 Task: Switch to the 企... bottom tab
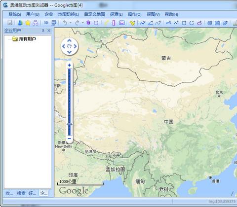coord(43,193)
